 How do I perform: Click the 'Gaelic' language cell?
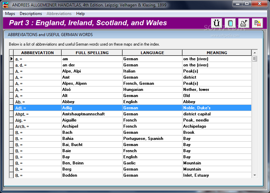(x=152, y=163)
